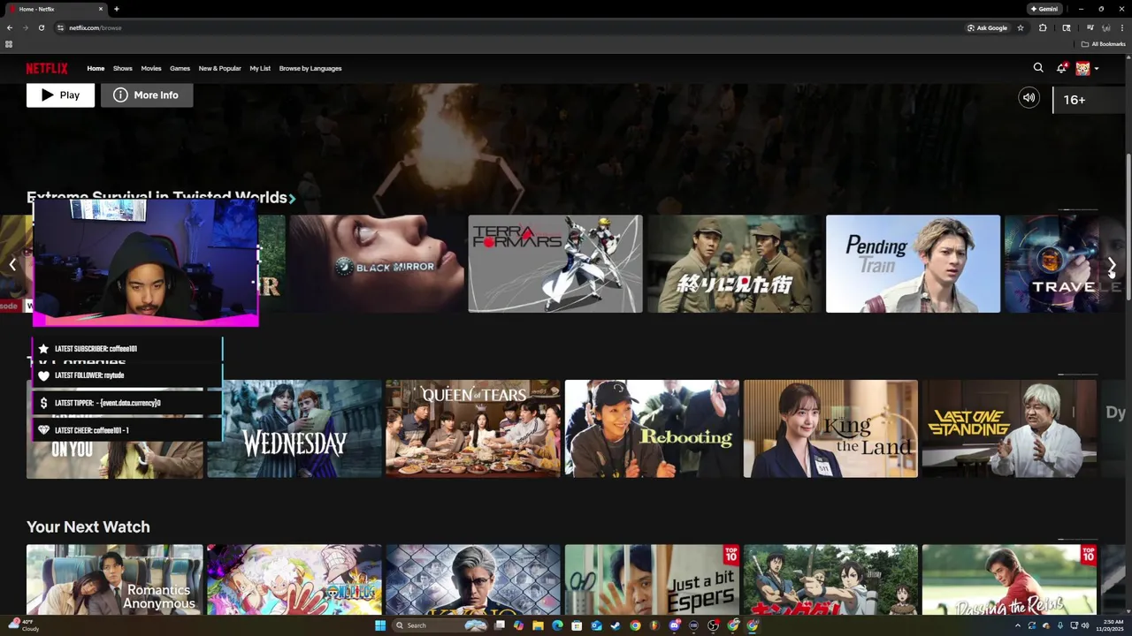The width and height of the screenshot is (1132, 636).
Task: Go back with browser back arrow
Action: tap(10, 27)
